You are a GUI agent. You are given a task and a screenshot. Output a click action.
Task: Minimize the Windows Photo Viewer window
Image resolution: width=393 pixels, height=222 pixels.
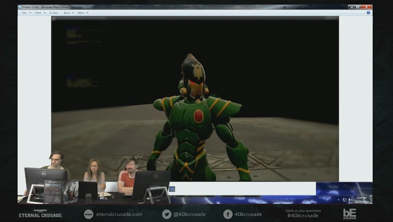[352, 7]
